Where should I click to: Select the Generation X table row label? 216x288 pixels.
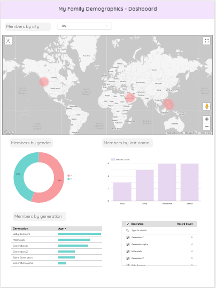click(20, 246)
